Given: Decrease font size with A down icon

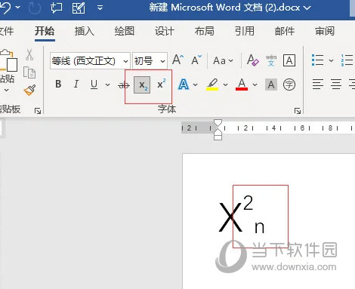Looking at the screenshot, I should [196, 60].
